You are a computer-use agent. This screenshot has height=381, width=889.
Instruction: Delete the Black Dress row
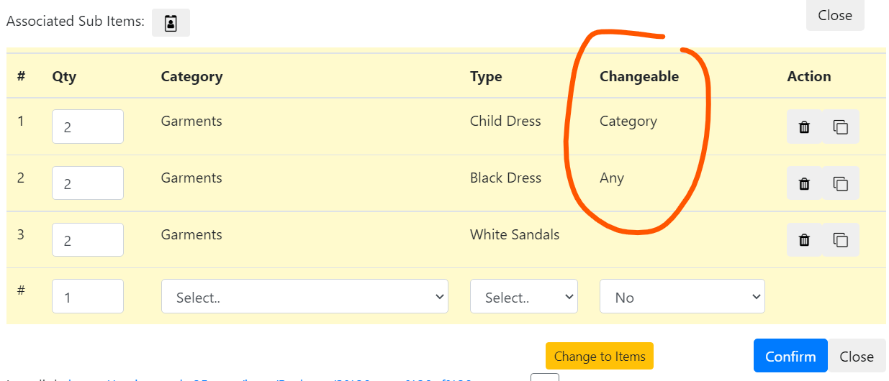click(x=805, y=184)
